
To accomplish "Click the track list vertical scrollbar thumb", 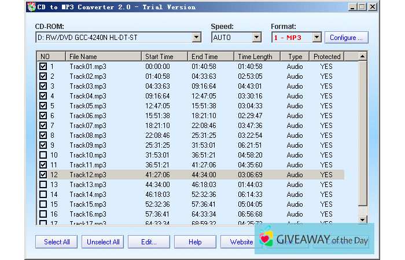I will point(363,133).
